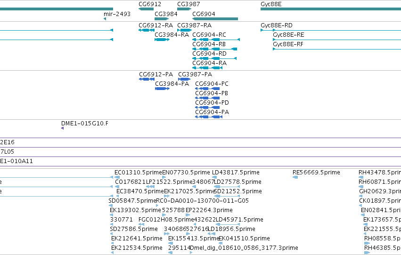Select the RE56669.5prime EST label

pyautogui.click(x=316, y=173)
